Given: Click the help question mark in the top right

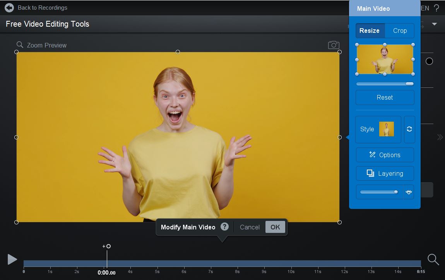Looking at the screenshot, I should tap(437, 8).
